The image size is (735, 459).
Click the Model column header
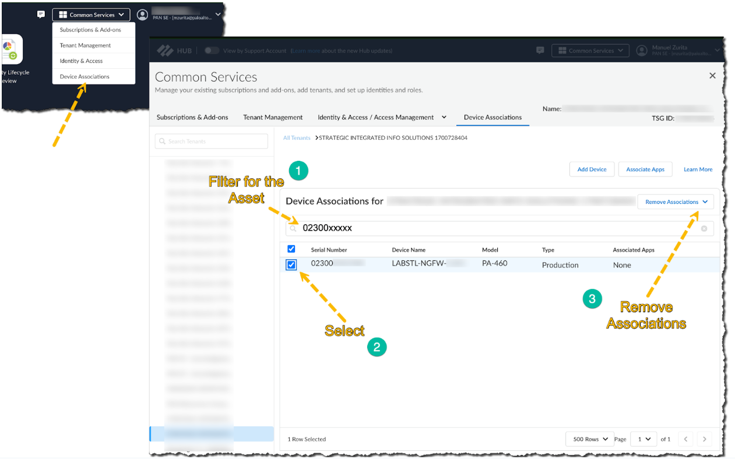490,250
